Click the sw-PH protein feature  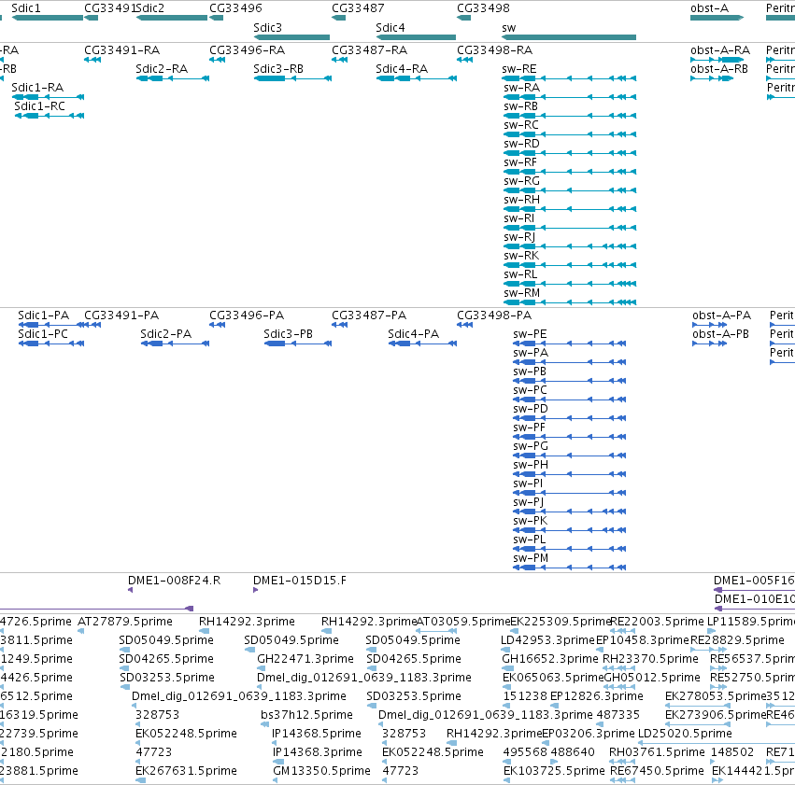pos(569,474)
